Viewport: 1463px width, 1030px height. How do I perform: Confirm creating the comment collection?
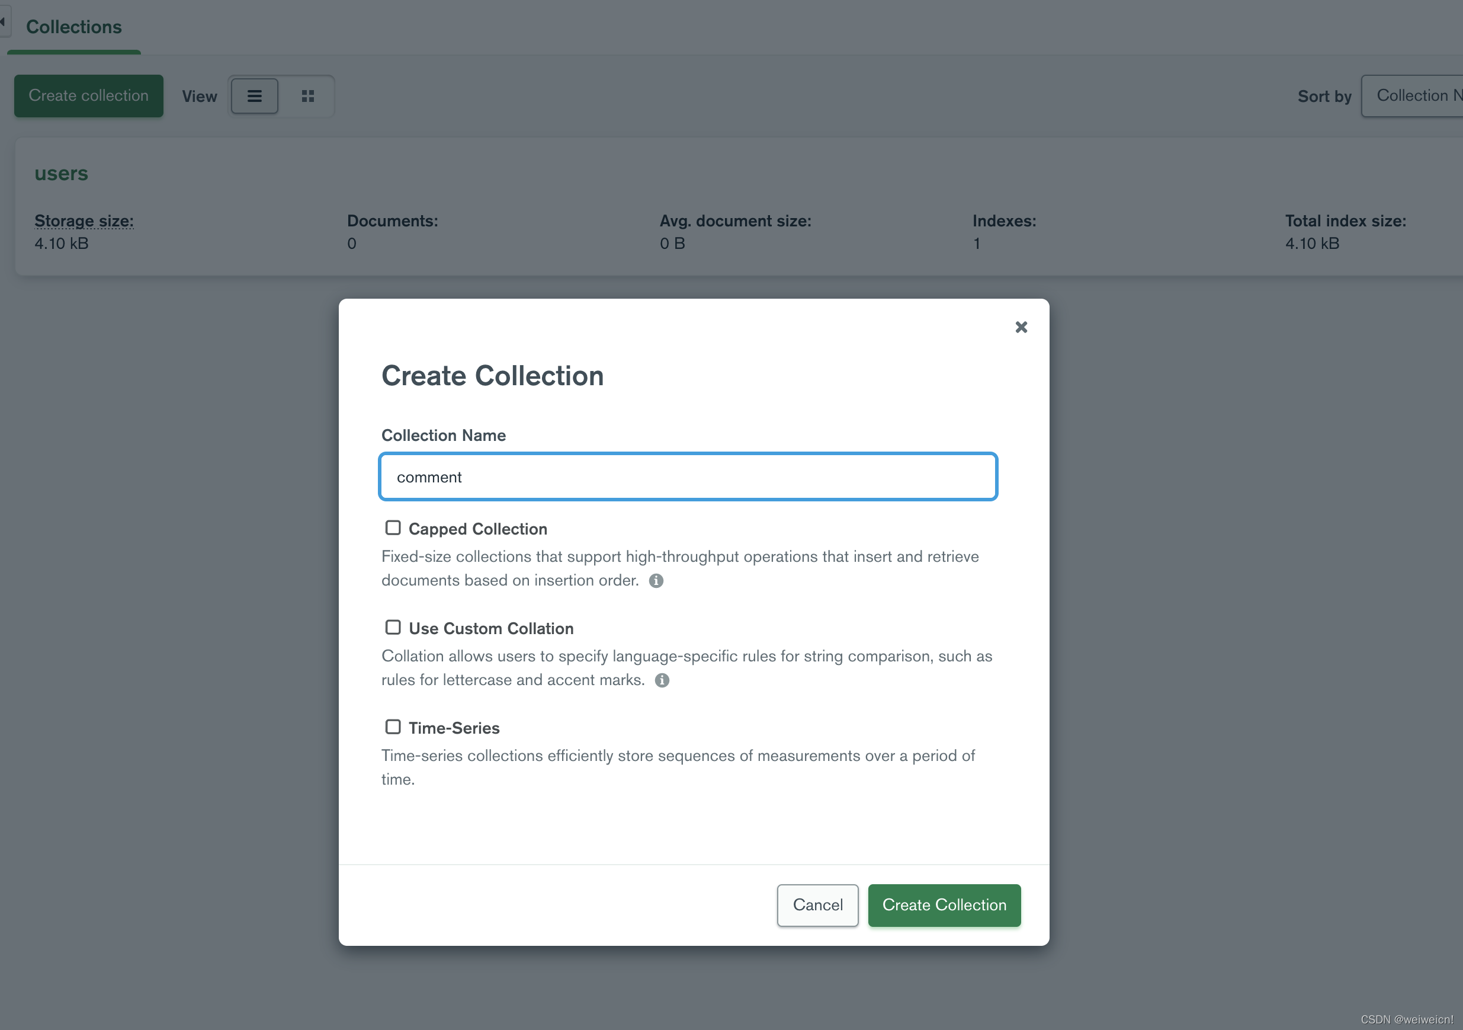pos(944,905)
